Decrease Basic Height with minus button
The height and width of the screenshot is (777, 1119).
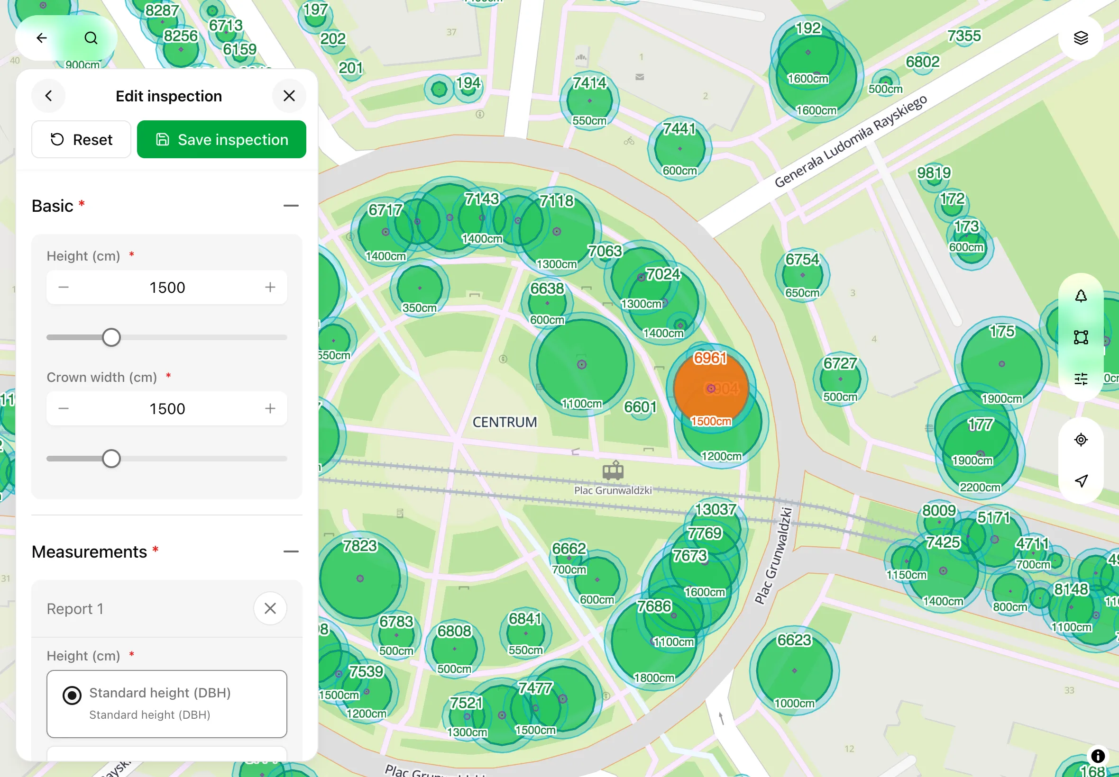click(64, 287)
